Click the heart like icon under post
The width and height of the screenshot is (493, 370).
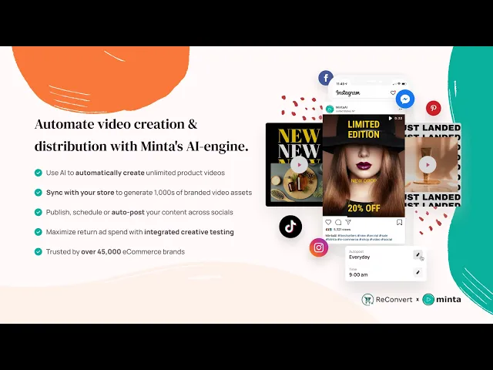point(328,222)
